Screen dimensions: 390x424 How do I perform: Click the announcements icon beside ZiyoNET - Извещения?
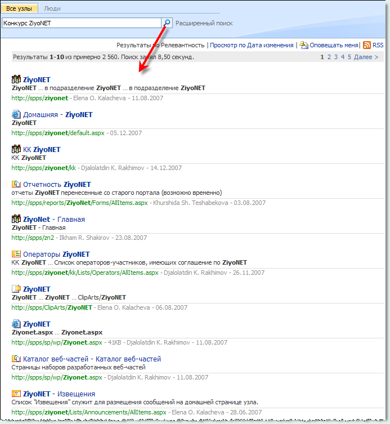[x=16, y=394]
